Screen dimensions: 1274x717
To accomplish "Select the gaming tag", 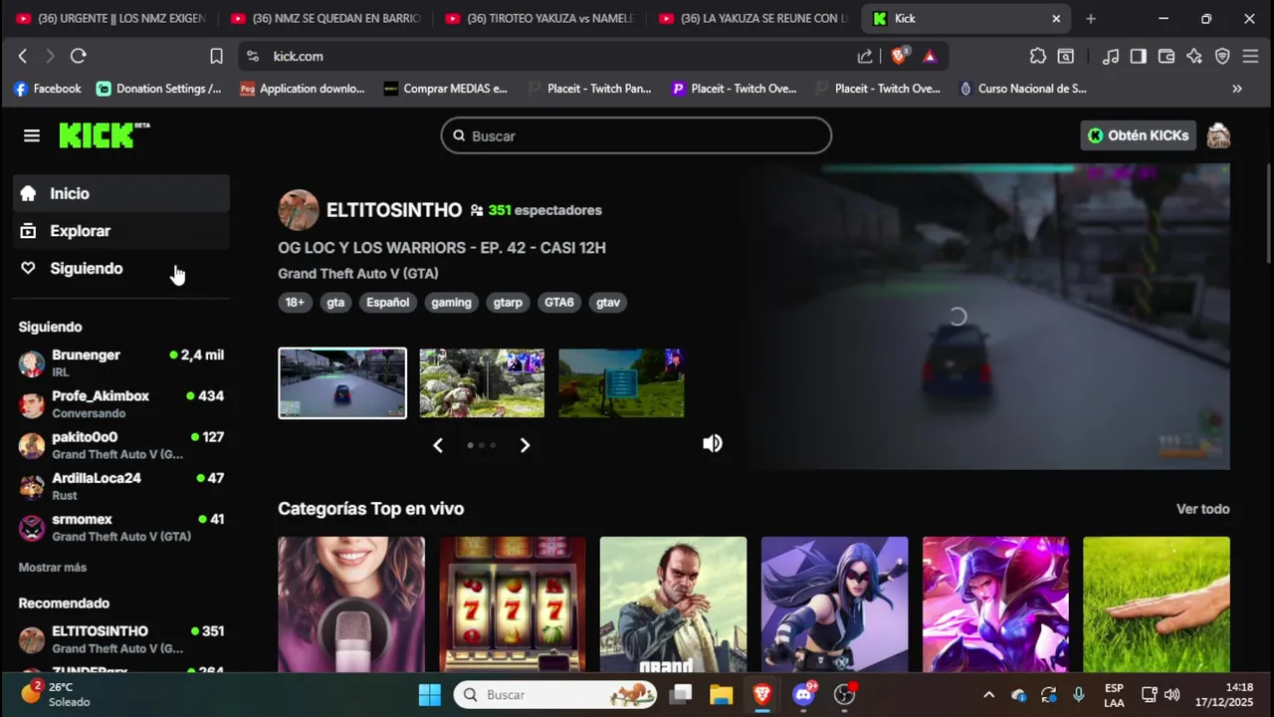I will coord(451,303).
